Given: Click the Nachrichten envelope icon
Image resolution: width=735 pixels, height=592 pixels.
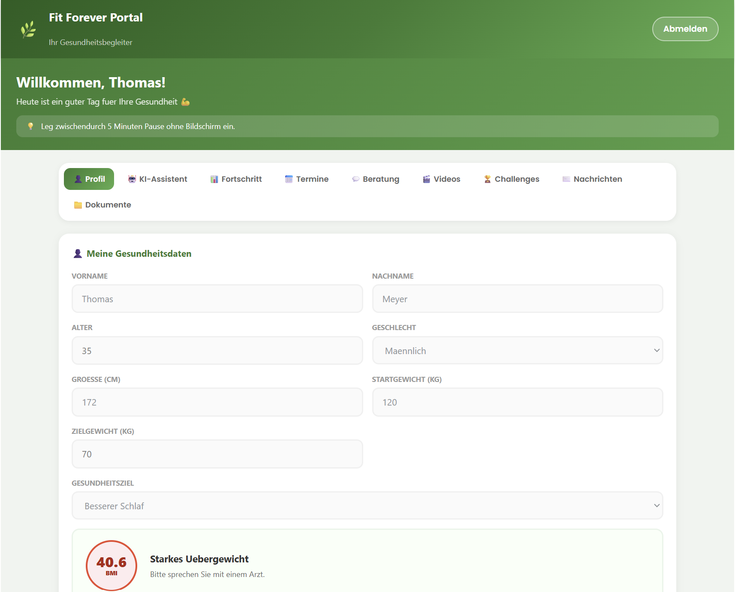Looking at the screenshot, I should [x=566, y=179].
